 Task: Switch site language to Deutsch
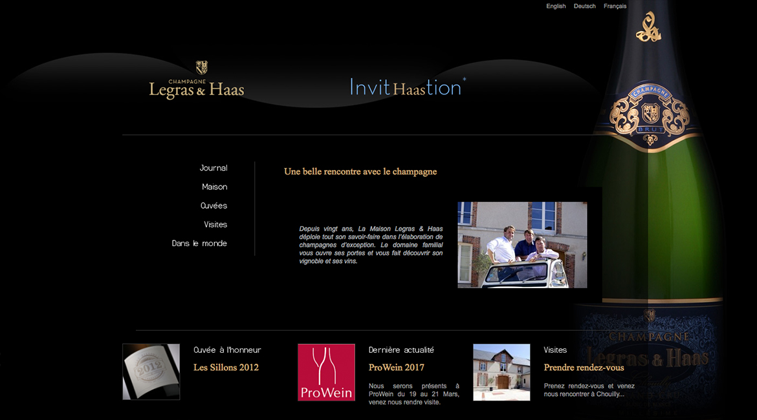(584, 6)
